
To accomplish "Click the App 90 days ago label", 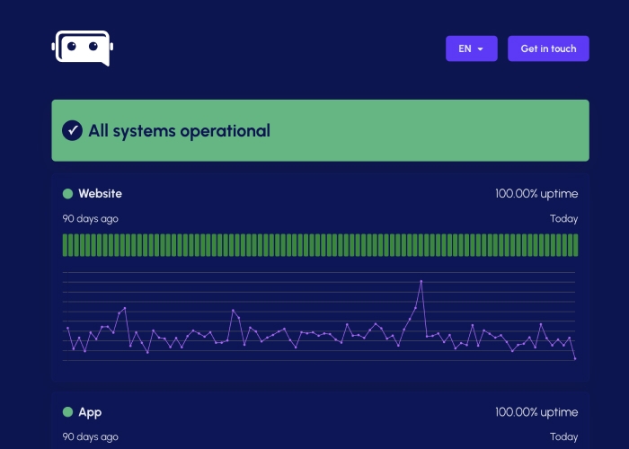I will tap(90, 437).
